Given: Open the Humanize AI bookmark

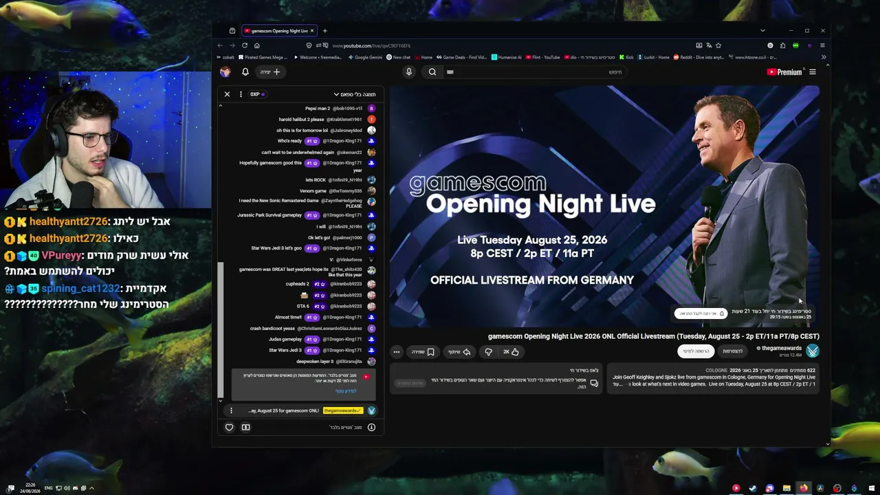Looking at the screenshot, I should (507, 58).
